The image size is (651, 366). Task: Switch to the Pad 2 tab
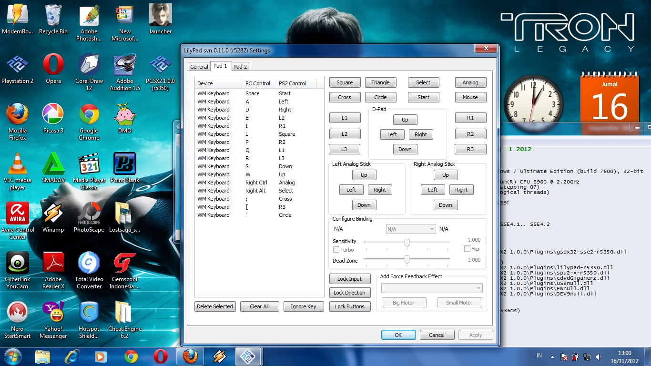[240, 67]
